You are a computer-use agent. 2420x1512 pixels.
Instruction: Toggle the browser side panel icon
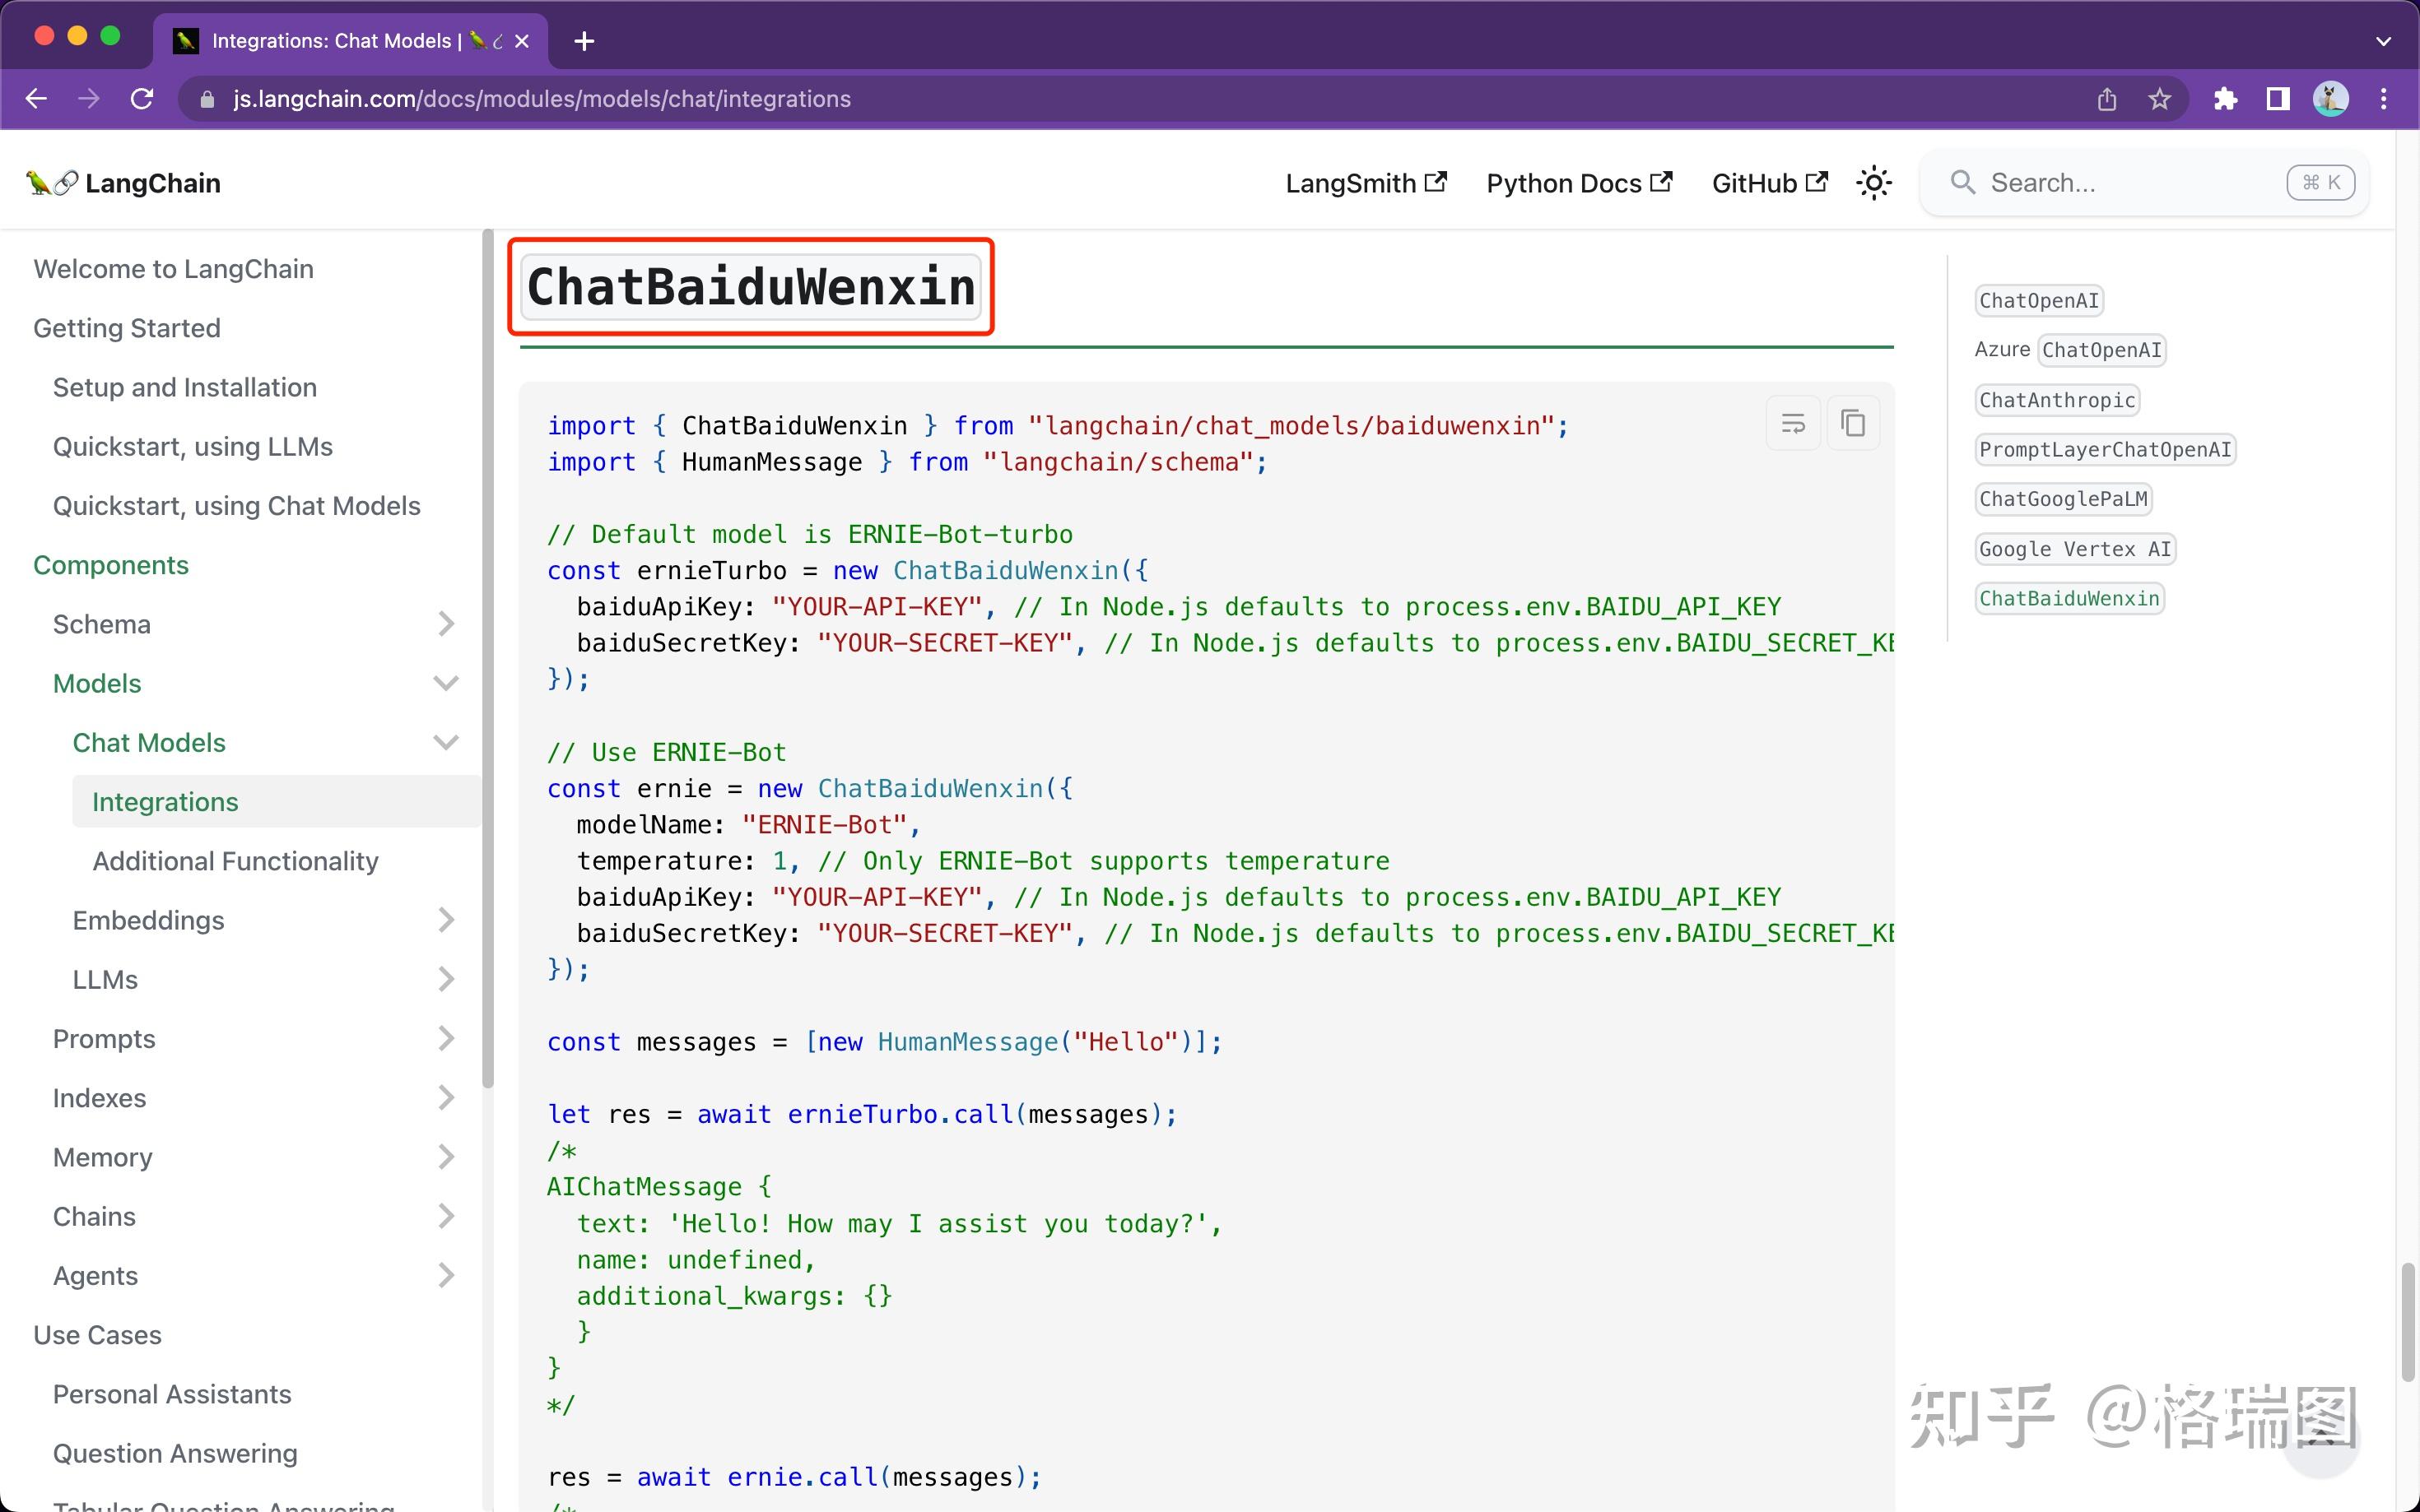[2278, 99]
